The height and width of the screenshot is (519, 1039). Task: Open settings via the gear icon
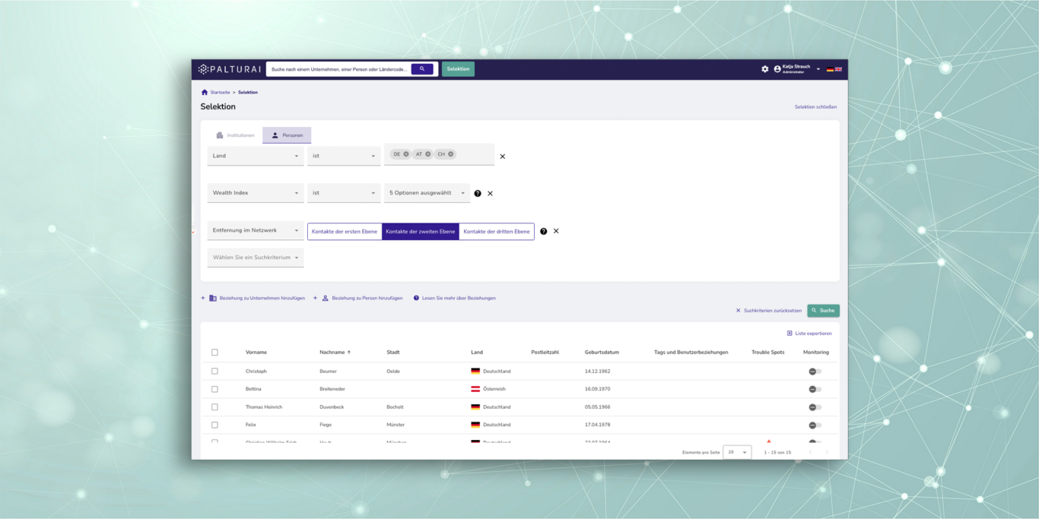[764, 69]
